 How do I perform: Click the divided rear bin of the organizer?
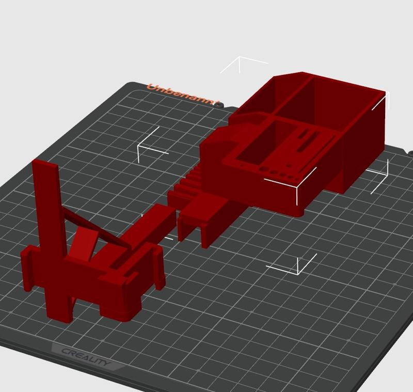tap(325, 103)
